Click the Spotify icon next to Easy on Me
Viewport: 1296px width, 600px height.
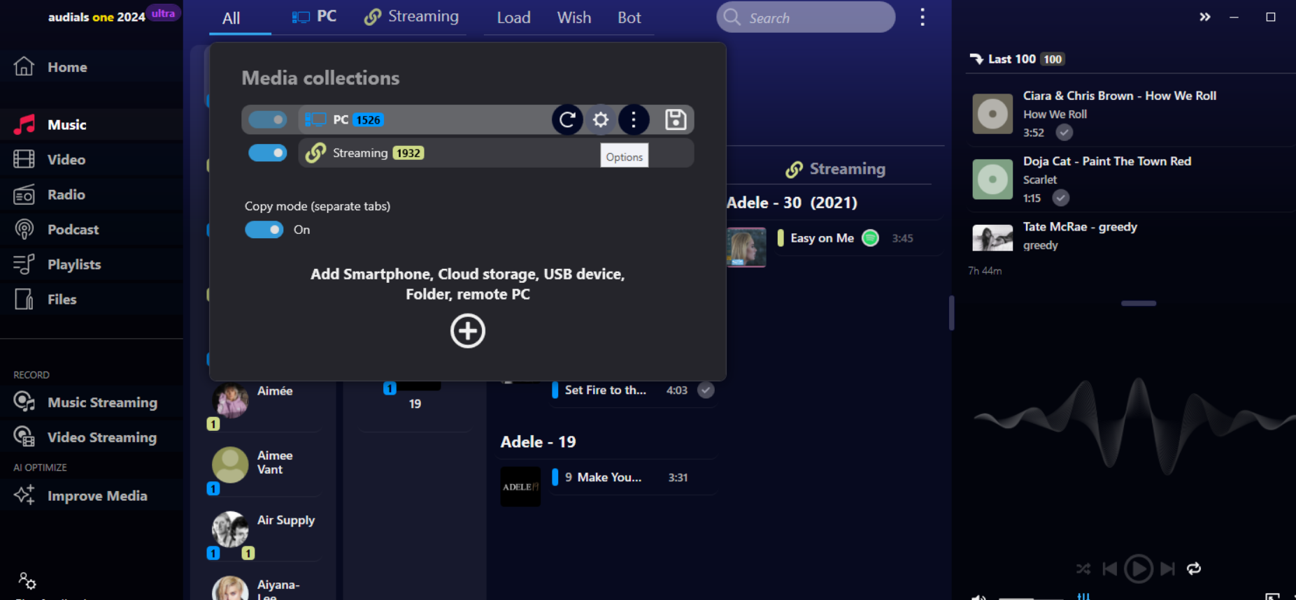coord(870,238)
